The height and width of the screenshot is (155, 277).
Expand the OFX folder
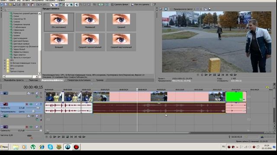point(5,60)
